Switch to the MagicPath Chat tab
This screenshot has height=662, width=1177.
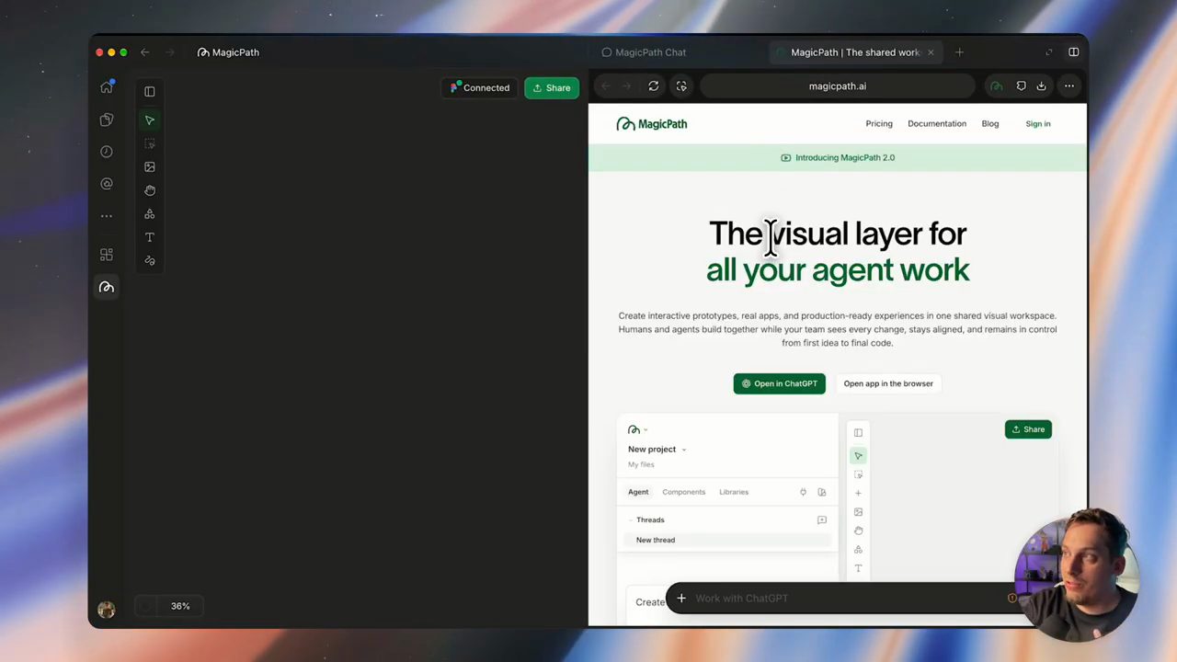click(x=644, y=52)
